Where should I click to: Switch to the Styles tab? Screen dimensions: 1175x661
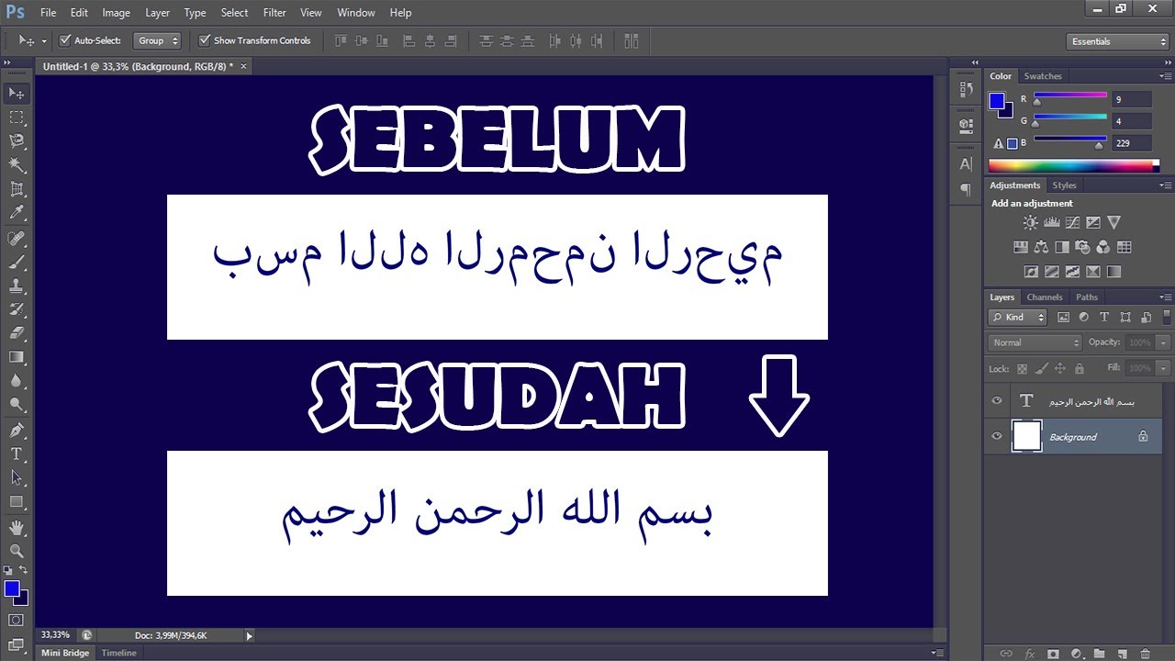[1065, 185]
